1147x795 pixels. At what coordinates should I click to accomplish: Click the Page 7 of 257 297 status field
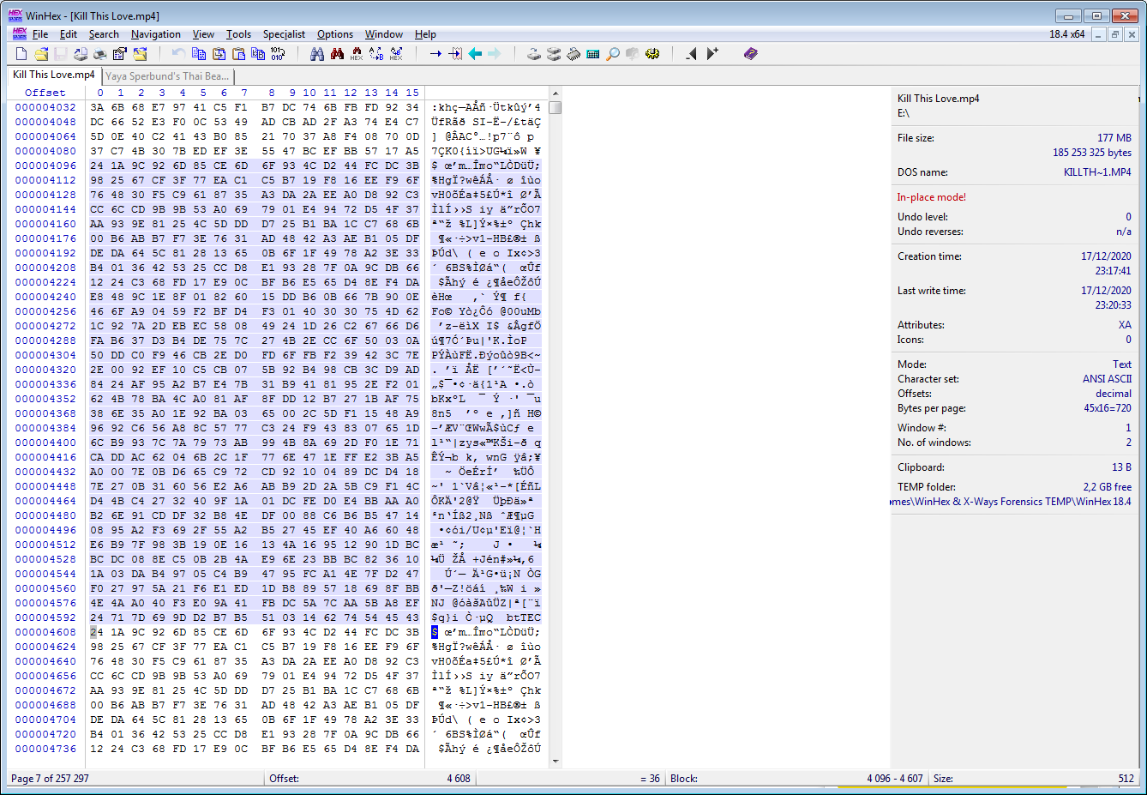[x=50, y=779]
